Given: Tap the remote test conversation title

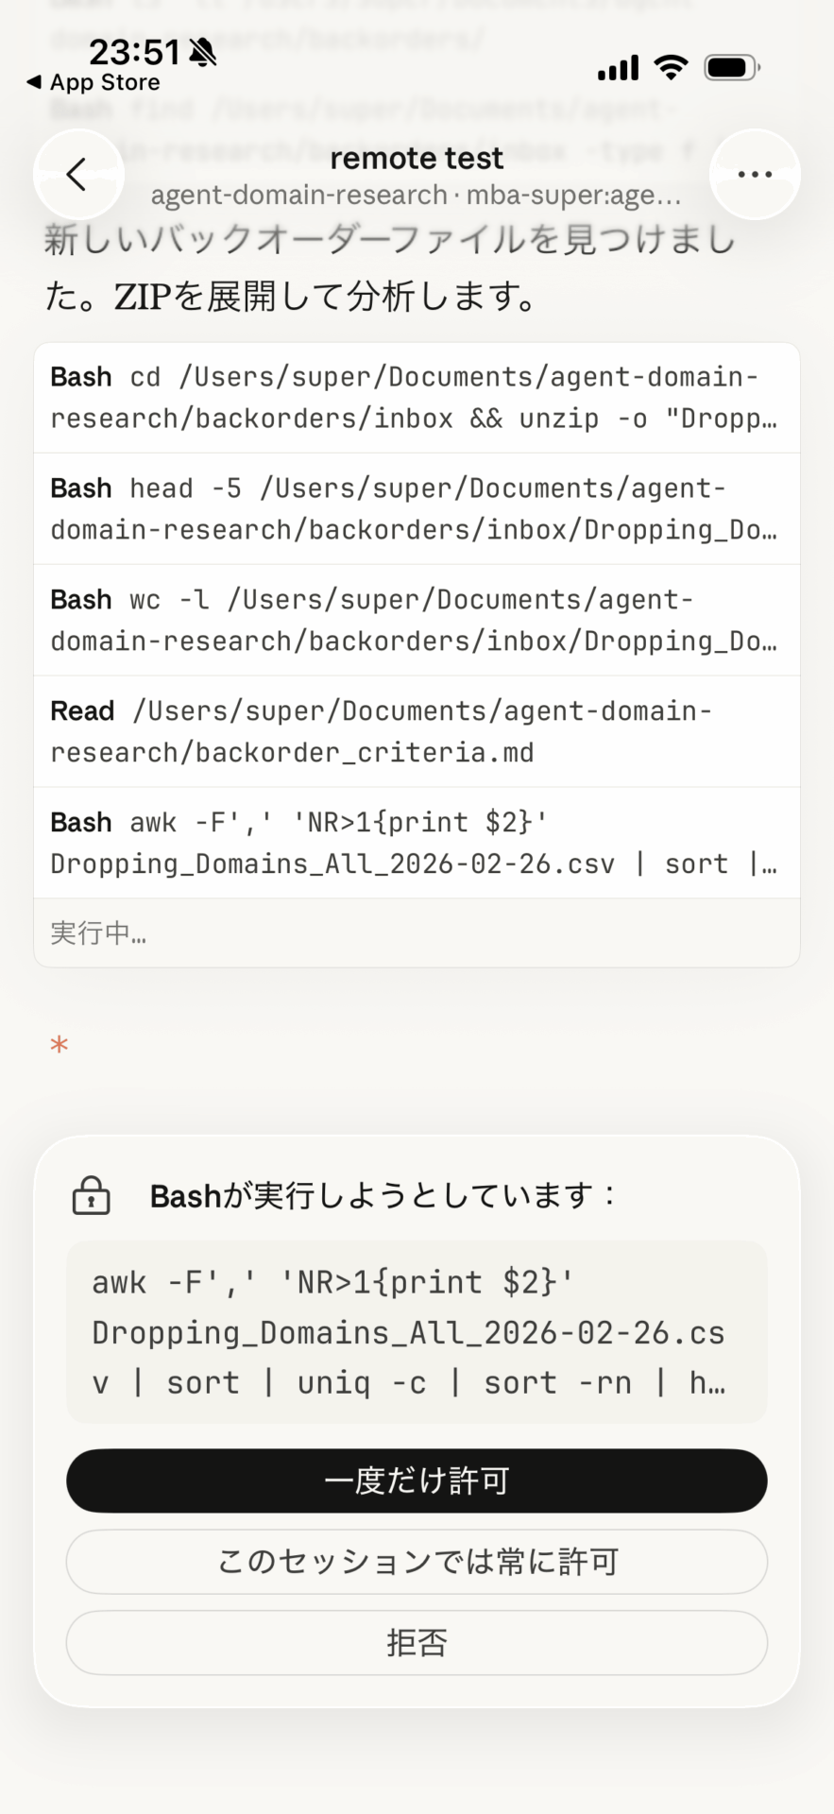Looking at the screenshot, I should coord(417,158).
